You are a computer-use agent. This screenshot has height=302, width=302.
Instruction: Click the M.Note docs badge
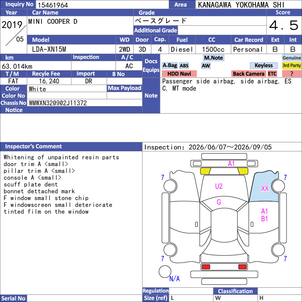click(x=214, y=58)
